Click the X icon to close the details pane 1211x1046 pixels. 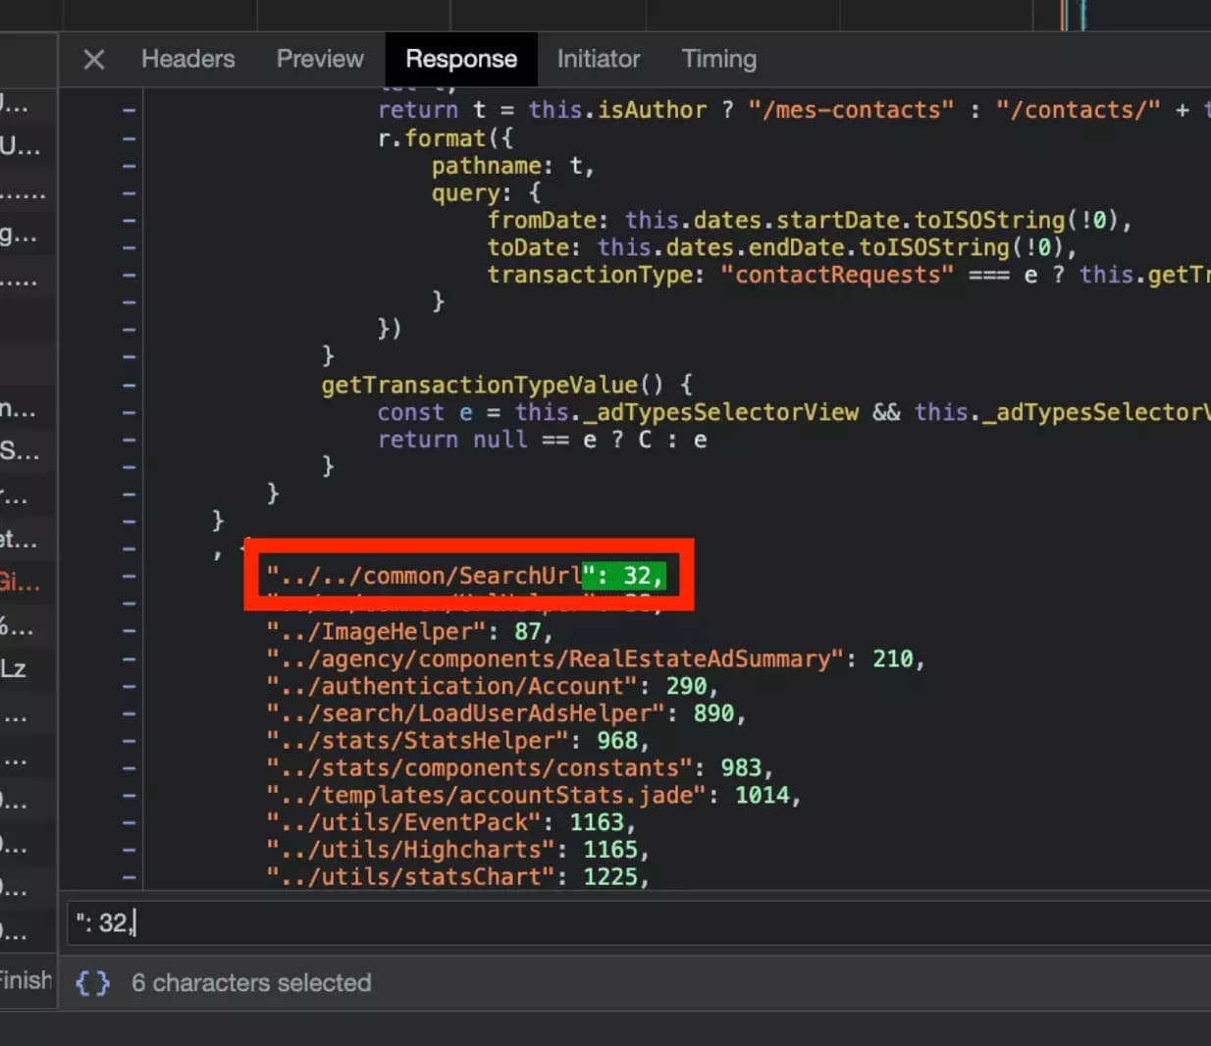(x=93, y=59)
